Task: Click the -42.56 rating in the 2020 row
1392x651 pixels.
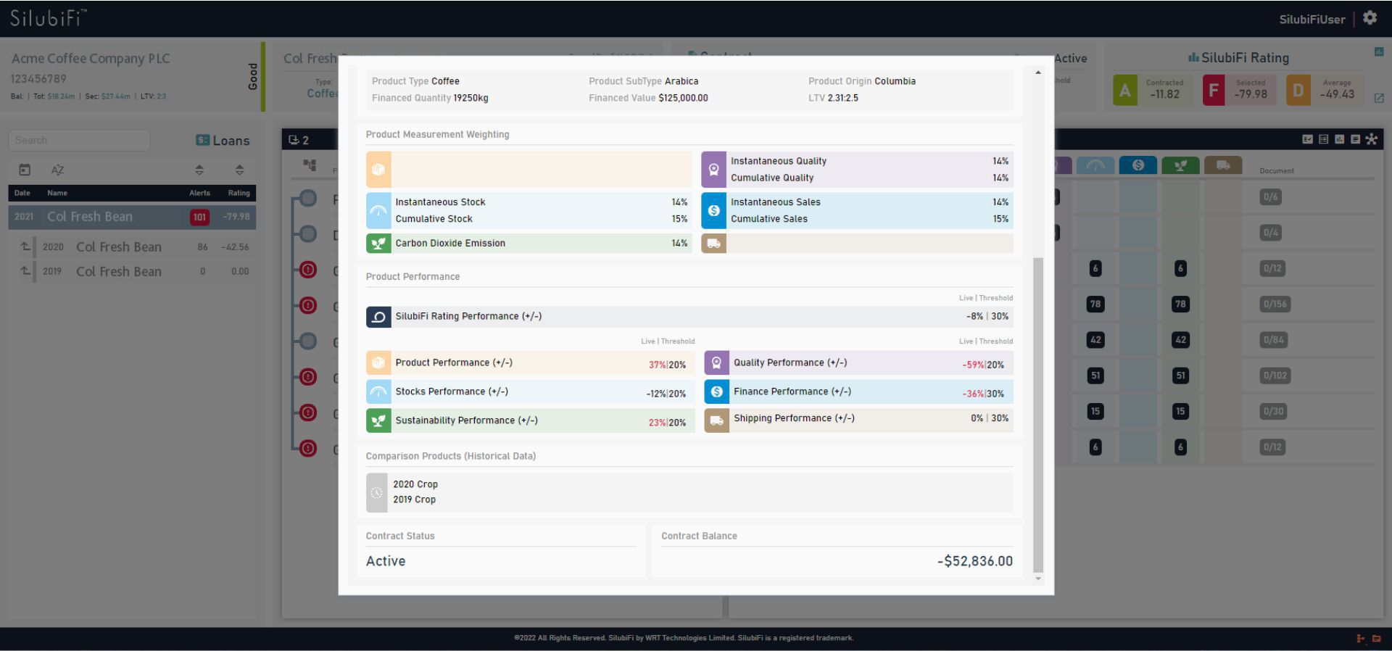Action: coord(236,247)
